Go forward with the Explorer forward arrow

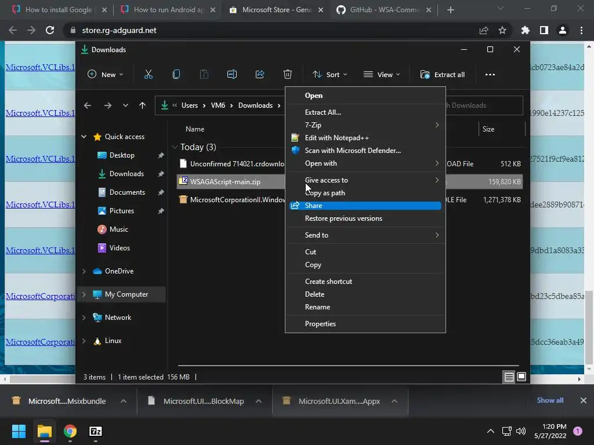click(x=108, y=105)
